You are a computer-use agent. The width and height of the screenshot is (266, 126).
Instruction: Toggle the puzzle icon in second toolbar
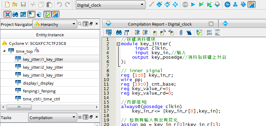point(55,14)
